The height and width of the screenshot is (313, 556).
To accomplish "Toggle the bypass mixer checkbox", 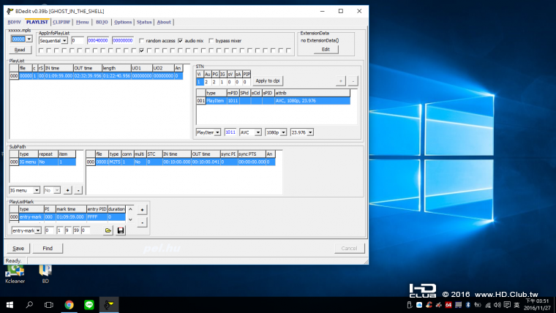I will [212, 40].
